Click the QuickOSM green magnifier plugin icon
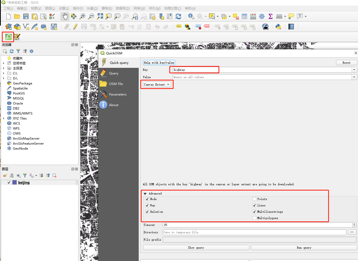Image resolution: width=358 pixels, height=261 pixels. (x=8, y=37)
